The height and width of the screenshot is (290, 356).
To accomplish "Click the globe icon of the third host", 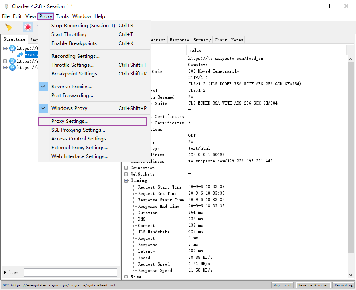I will click(x=12, y=67).
